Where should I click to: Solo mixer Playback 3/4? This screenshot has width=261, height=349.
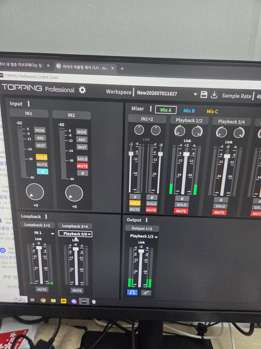(x=220, y=206)
